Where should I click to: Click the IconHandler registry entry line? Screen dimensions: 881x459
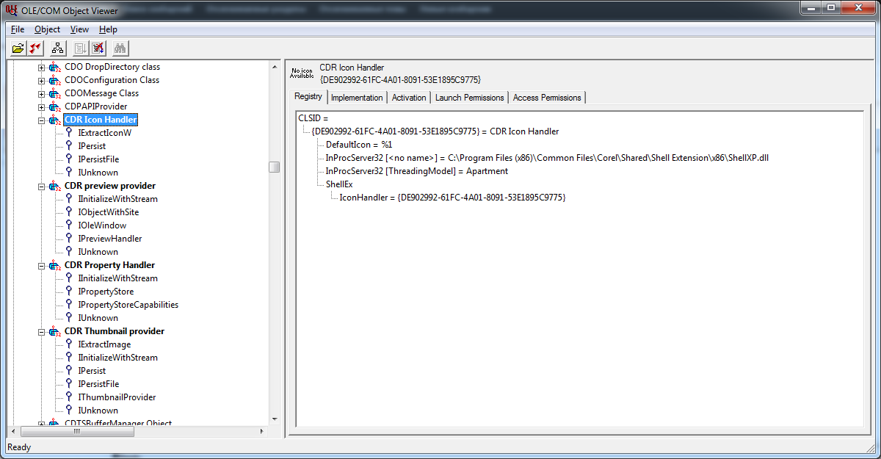pyautogui.click(x=452, y=198)
